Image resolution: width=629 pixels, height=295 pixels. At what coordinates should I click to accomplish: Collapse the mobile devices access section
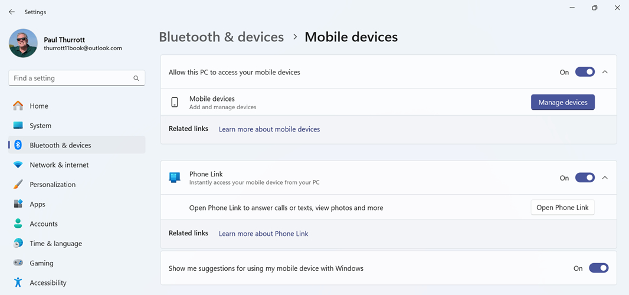click(605, 72)
